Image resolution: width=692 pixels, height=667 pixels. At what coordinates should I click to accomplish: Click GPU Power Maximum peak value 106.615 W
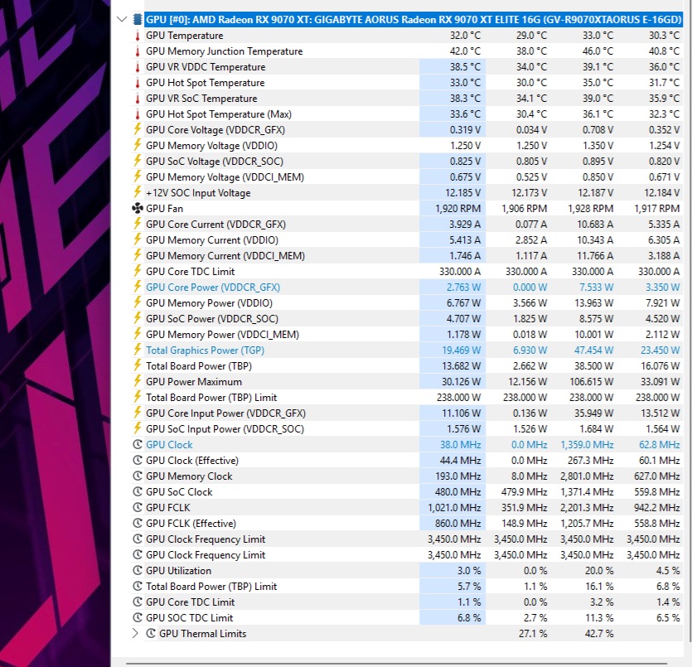click(x=592, y=382)
